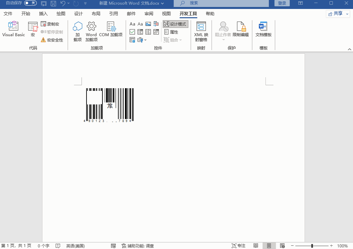
Task: Toggle Focus (专注) mode
Action: tap(238, 246)
